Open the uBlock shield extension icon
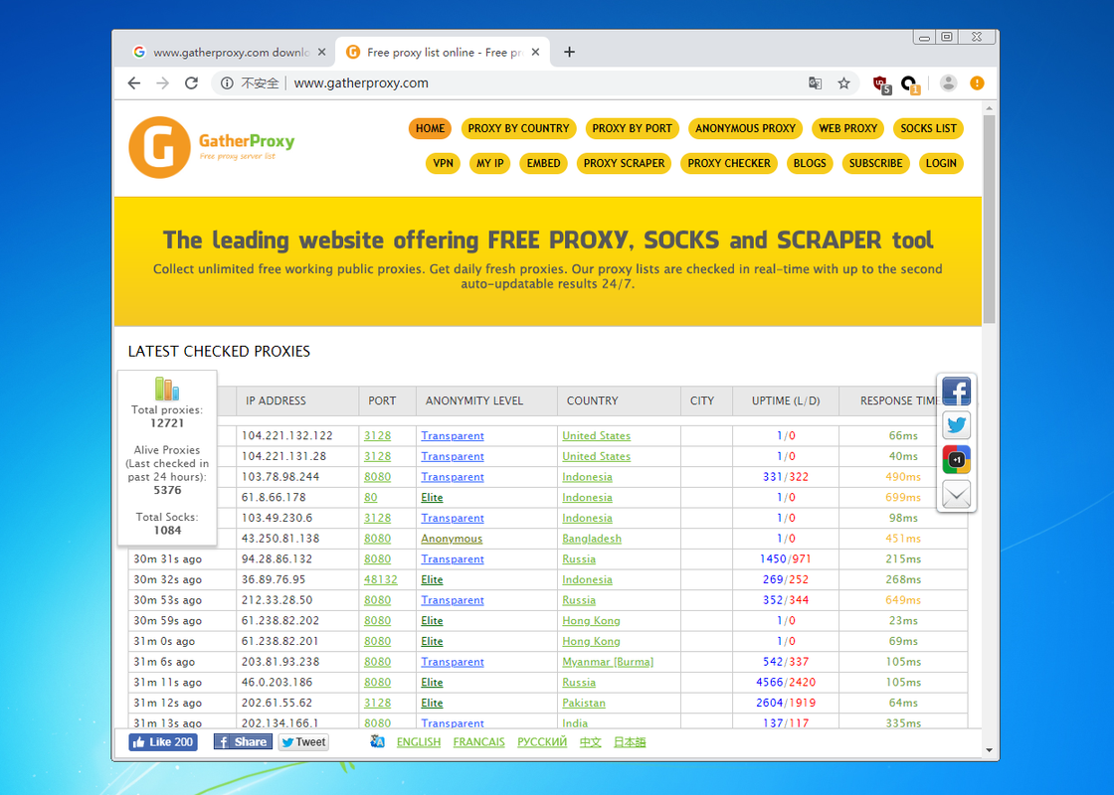This screenshot has height=795, width=1114. [x=881, y=84]
